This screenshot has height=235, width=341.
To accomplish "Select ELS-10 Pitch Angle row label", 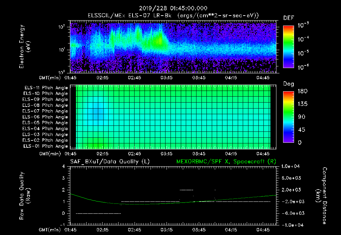I will 46,94.
